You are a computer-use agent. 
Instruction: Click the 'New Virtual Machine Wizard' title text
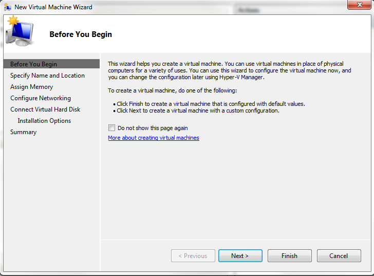point(53,7)
